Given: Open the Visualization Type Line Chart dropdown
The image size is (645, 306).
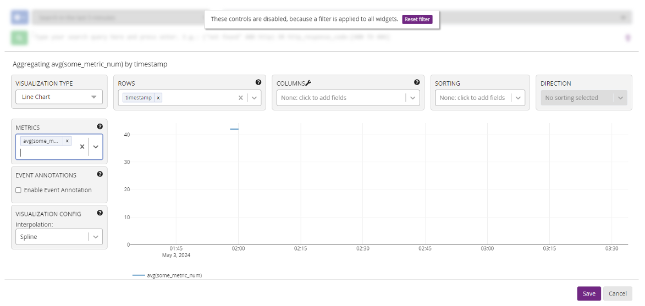Looking at the screenshot, I should point(59,97).
